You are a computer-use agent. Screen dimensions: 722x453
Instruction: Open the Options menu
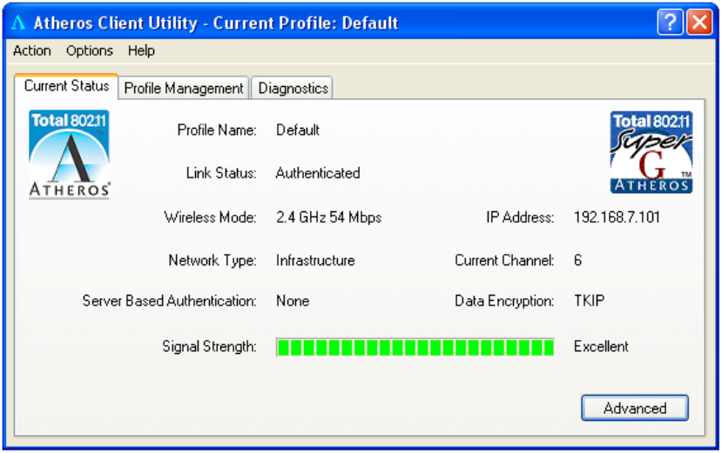point(90,51)
